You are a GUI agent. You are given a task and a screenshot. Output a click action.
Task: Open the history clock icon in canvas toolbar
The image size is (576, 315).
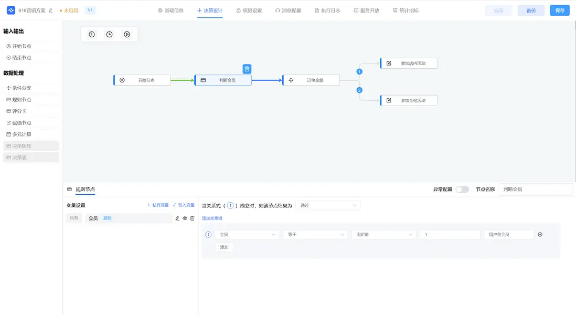tap(110, 35)
